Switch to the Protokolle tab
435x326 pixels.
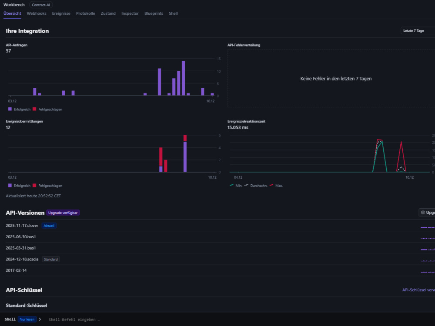[85, 13]
